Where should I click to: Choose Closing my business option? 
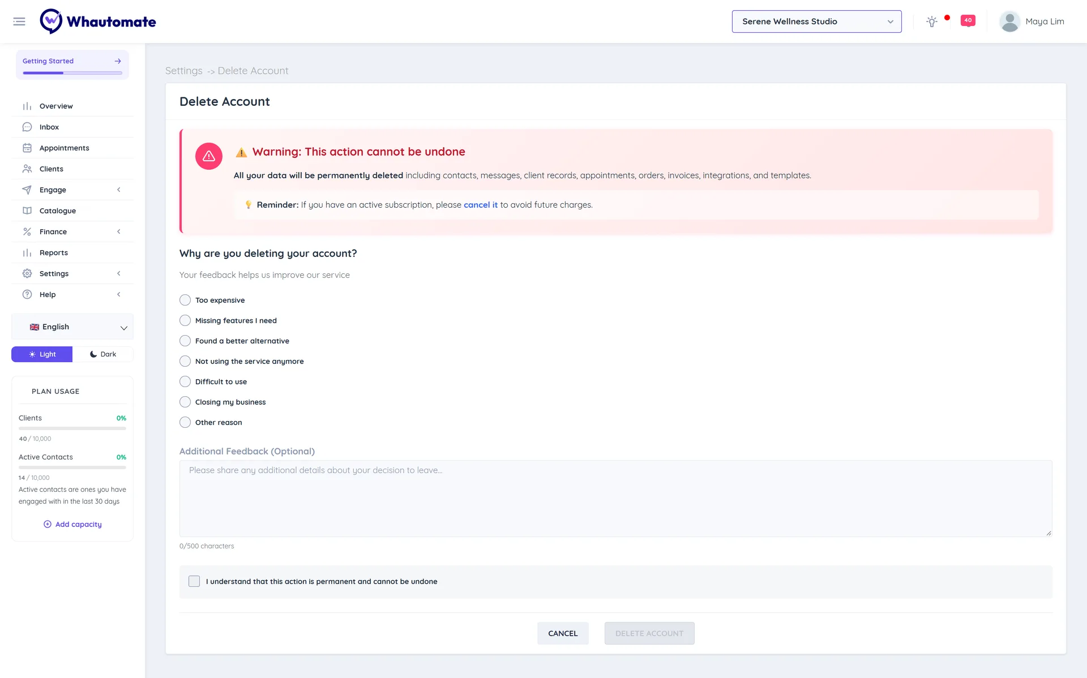[185, 402]
